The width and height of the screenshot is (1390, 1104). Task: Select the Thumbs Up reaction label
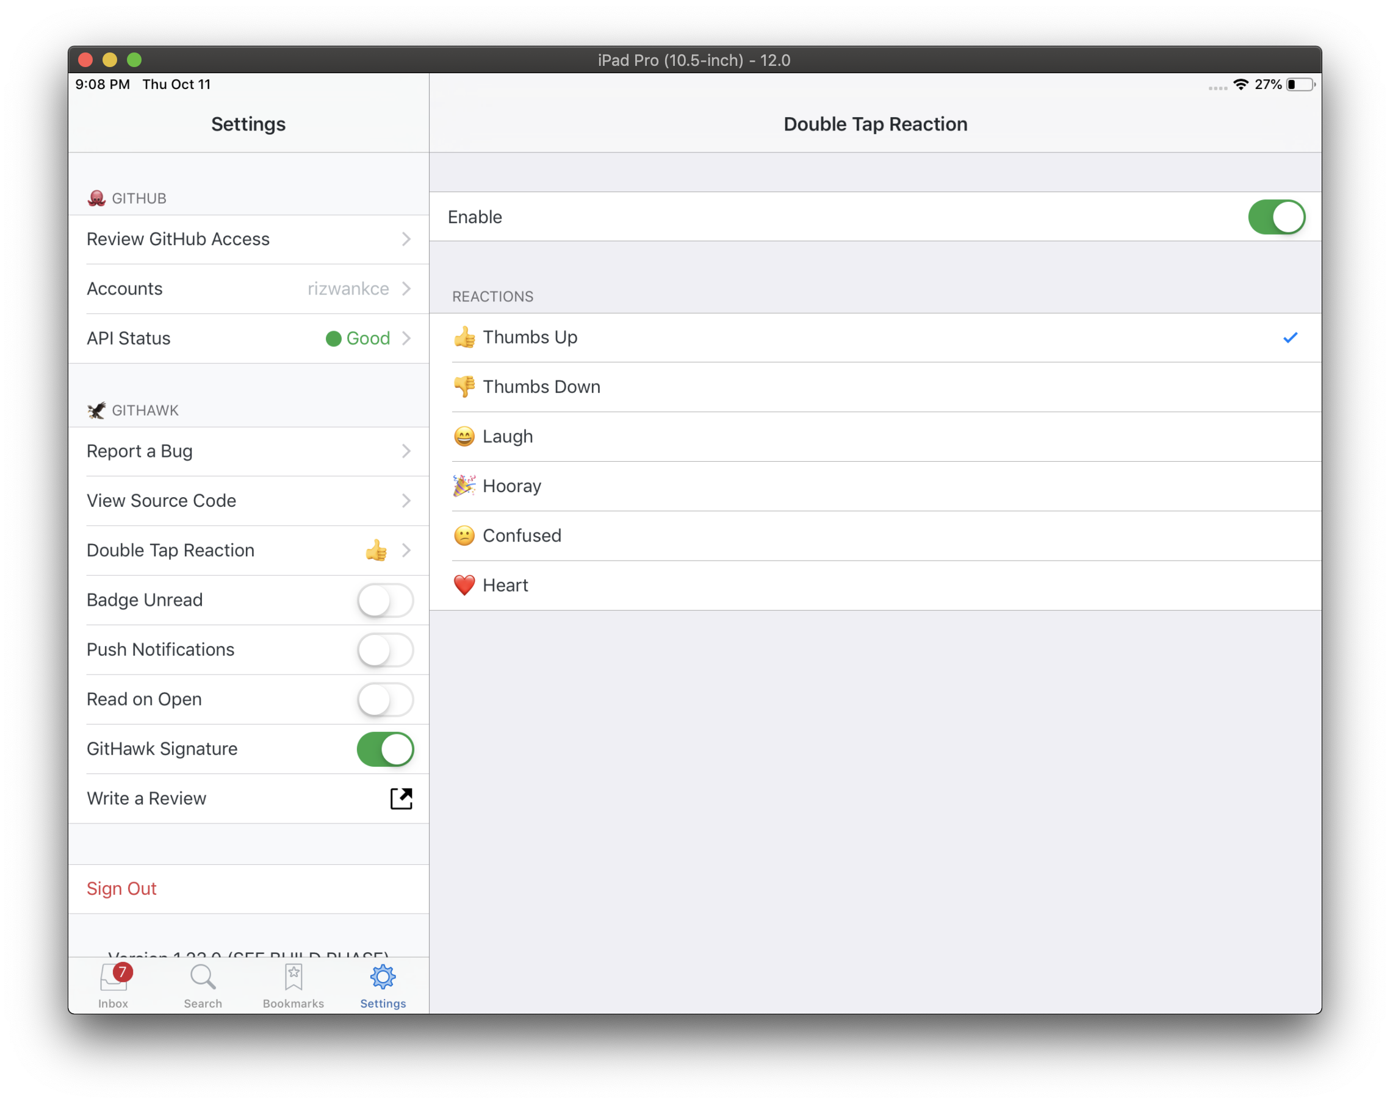pos(530,337)
